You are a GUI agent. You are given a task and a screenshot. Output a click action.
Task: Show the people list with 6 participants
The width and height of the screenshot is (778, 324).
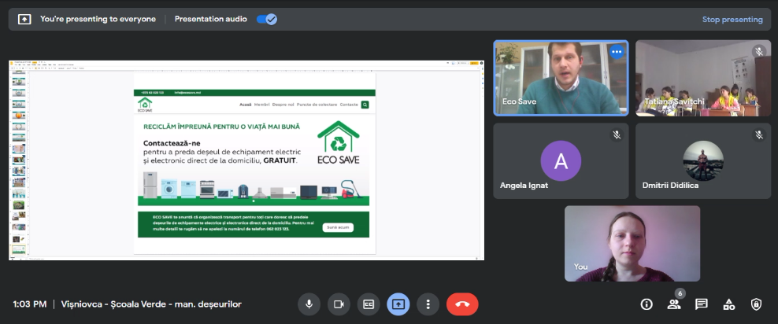pyautogui.click(x=674, y=304)
